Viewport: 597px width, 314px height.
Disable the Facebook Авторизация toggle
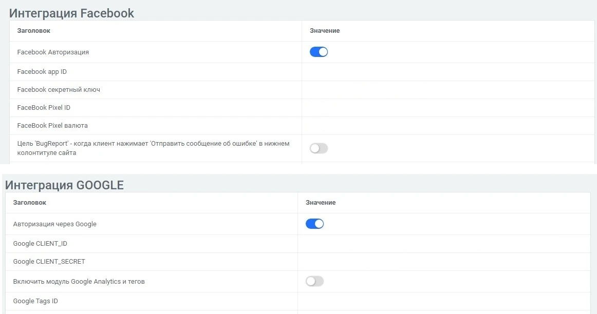pyautogui.click(x=319, y=52)
